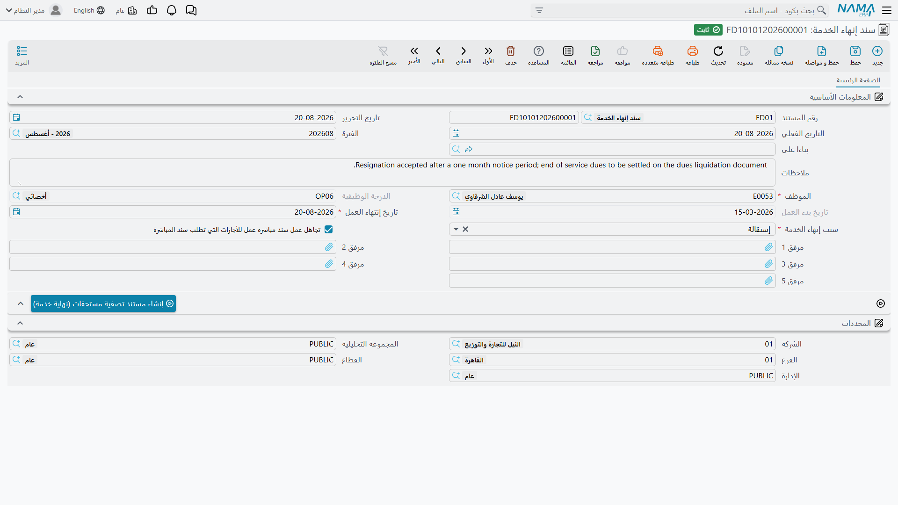This screenshot has height=505, width=898.
Task: Click the notes (ملاحظات) text area
Action: (392, 173)
